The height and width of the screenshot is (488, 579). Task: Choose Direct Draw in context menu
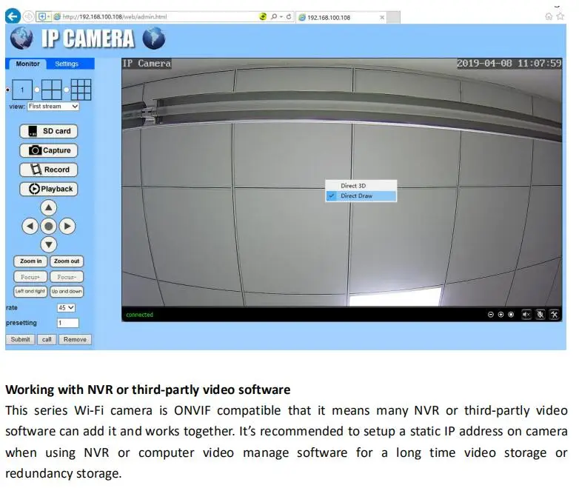click(361, 195)
